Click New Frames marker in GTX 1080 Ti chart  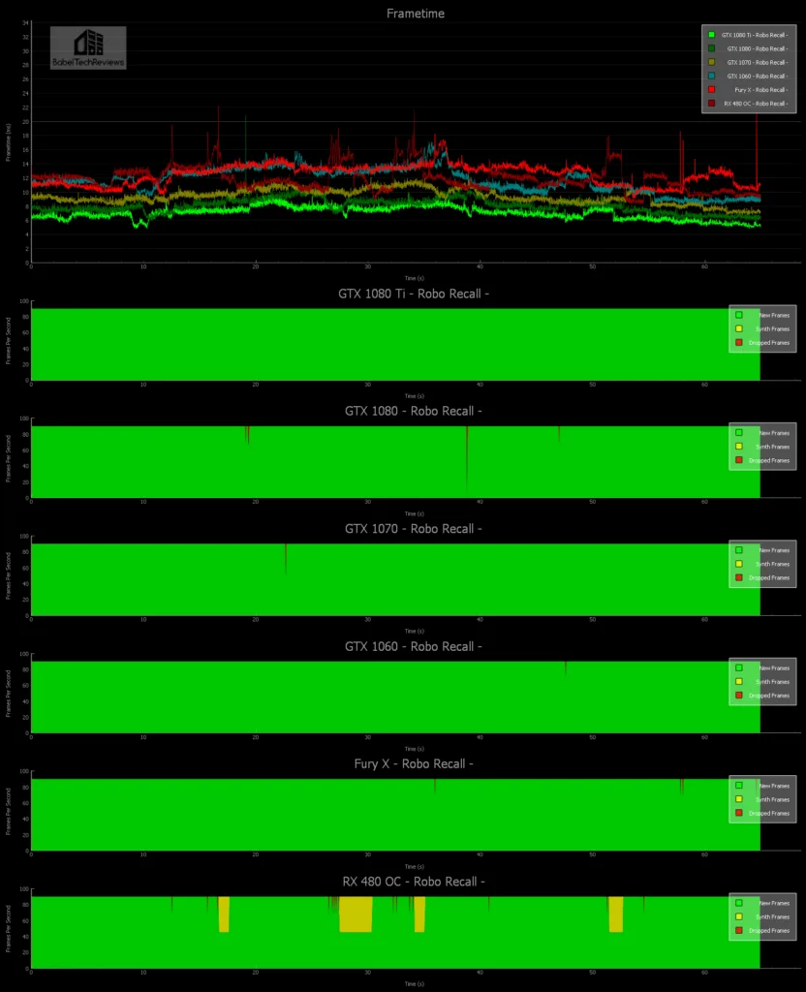click(x=738, y=315)
